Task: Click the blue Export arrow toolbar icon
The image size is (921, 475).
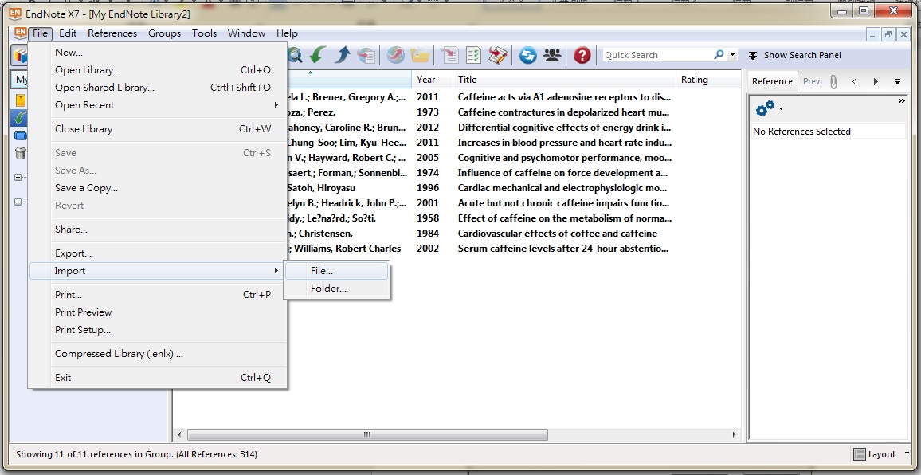Action: [342, 55]
